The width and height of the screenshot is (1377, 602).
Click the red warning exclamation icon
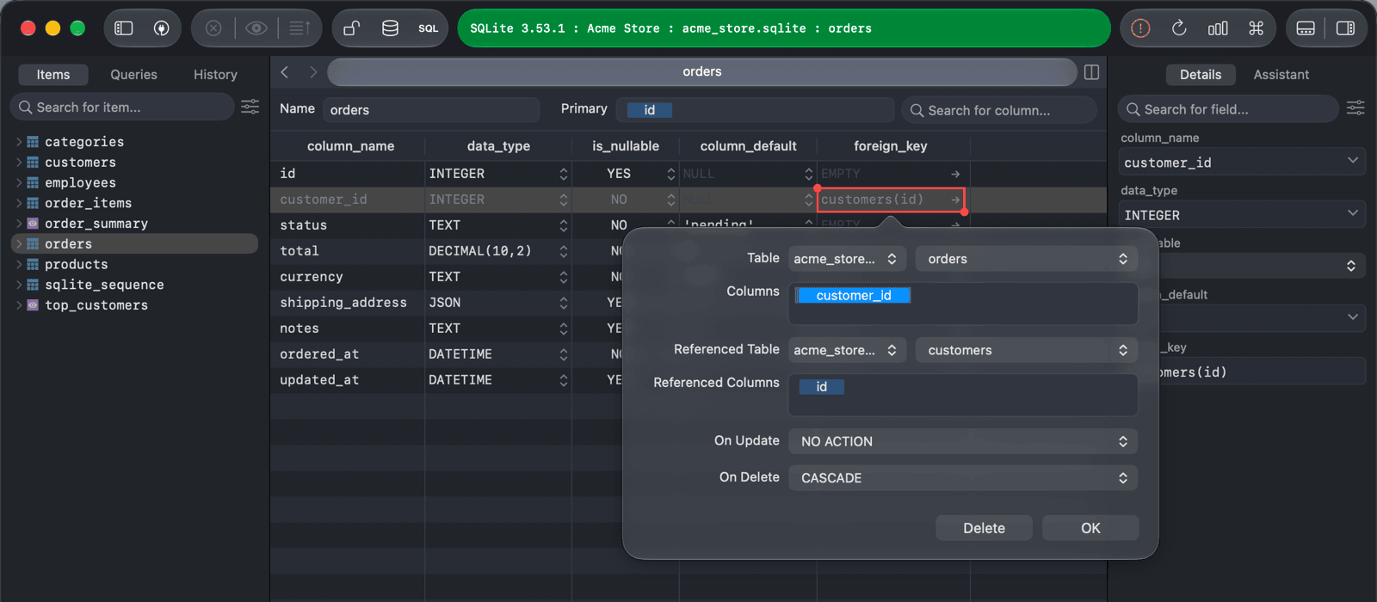tap(1140, 28)
